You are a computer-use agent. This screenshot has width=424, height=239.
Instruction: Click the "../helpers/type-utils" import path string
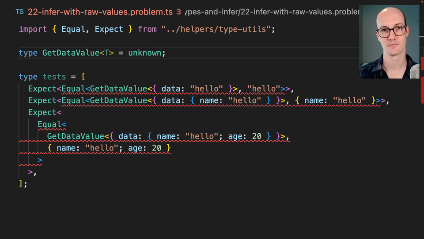click(218, 29)
